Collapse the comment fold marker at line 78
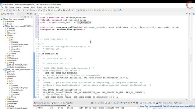Viewport: 195px width, 109px height. click(39, 44)
